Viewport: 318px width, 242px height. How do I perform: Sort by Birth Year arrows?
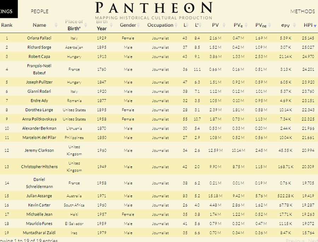111,25
